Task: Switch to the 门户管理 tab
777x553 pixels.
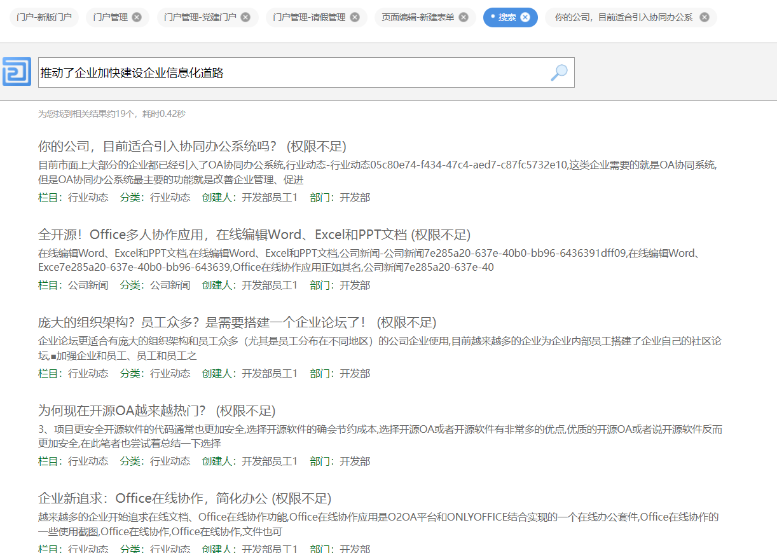Action: point(110,18)
